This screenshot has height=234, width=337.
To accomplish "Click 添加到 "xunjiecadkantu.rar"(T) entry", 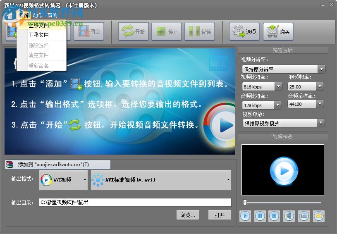I will click(57, 165).
